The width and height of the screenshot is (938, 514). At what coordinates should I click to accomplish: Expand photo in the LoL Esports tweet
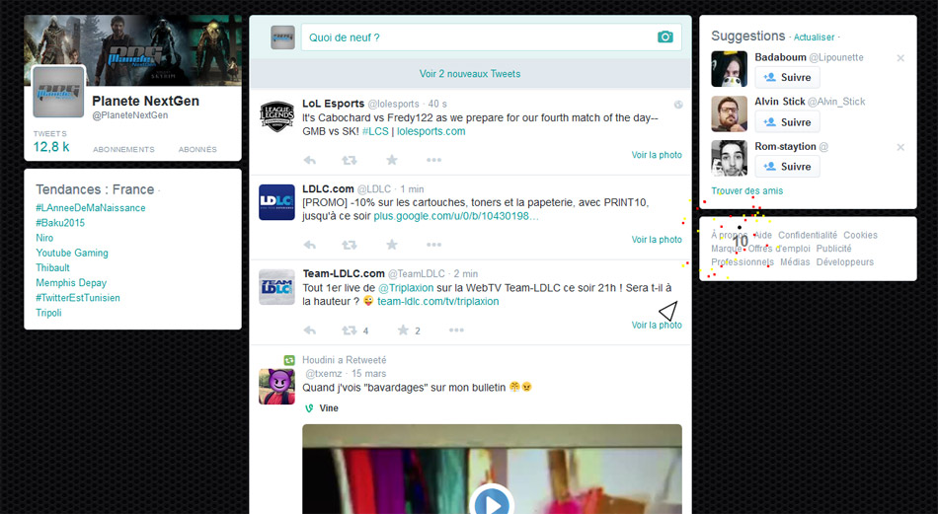click(x=657, y=155)
